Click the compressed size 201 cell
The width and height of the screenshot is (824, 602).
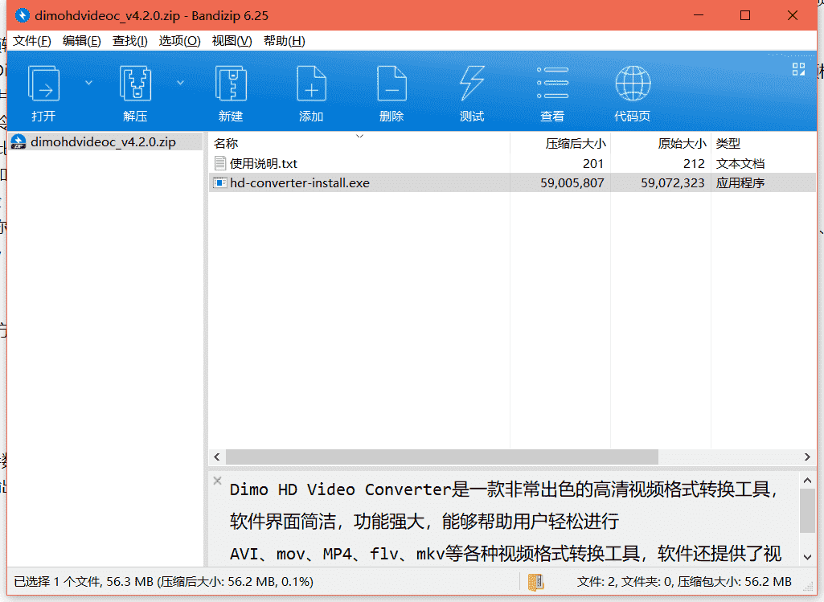592,163
